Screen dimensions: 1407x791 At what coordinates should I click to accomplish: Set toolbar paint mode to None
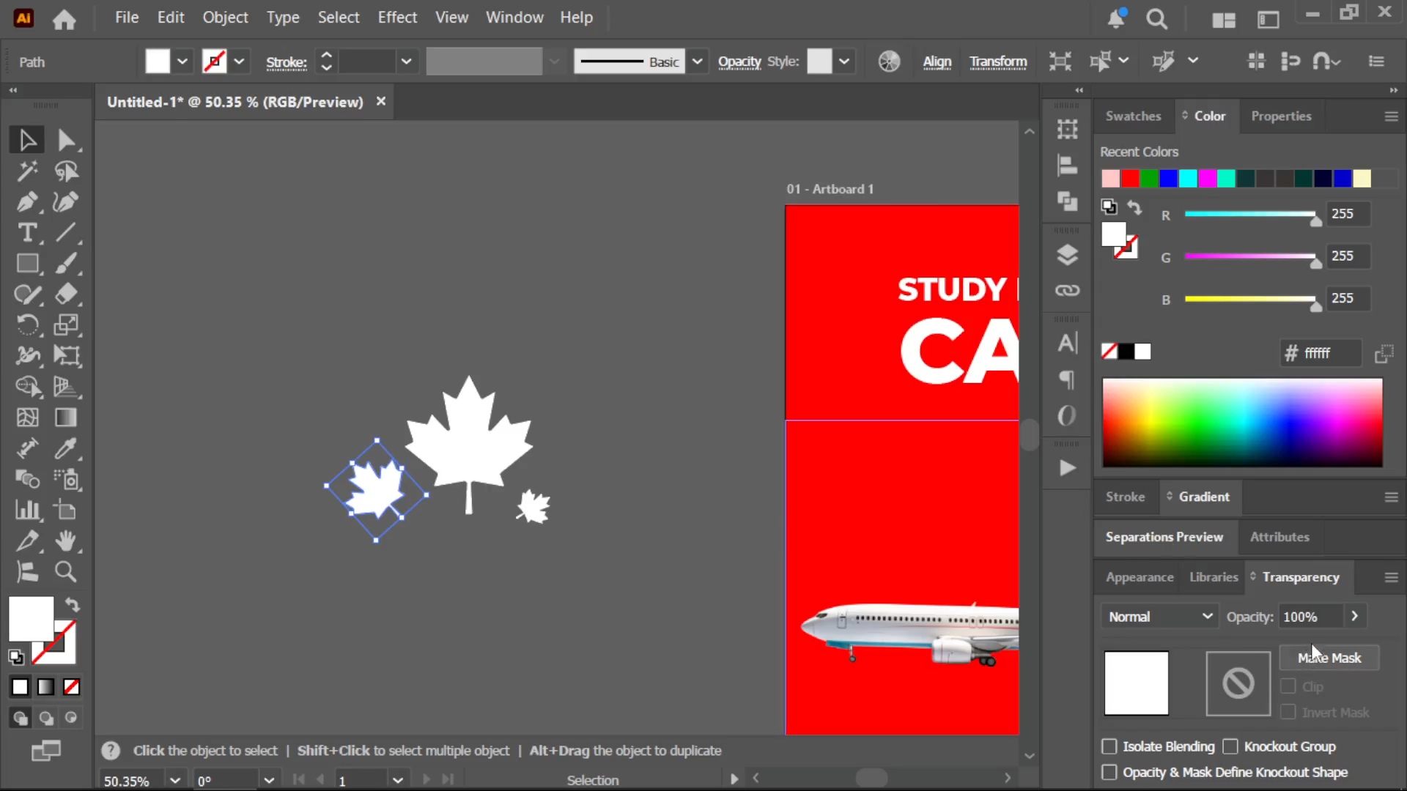(71, 687)
